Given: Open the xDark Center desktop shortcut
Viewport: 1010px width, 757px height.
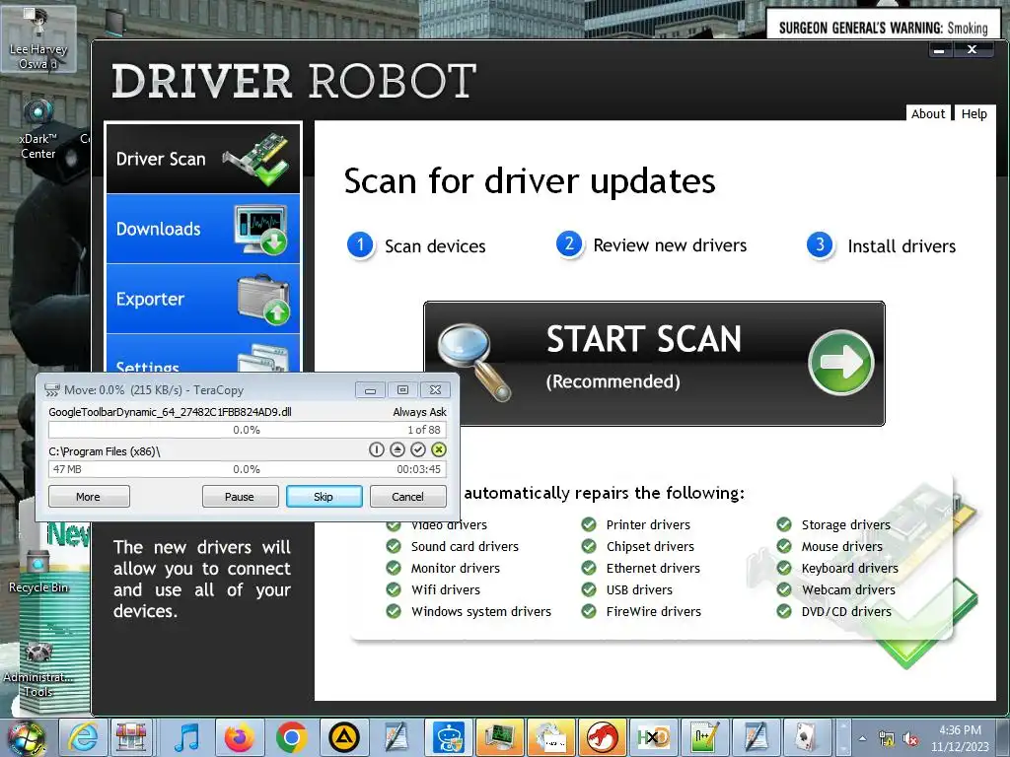Looking at the screenshot, I should [x=38, y=129].
